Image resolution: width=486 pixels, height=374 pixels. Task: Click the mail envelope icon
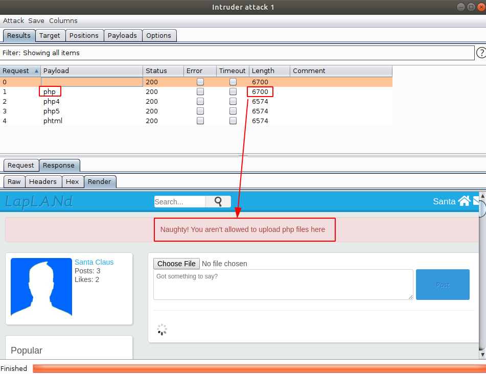476,201
